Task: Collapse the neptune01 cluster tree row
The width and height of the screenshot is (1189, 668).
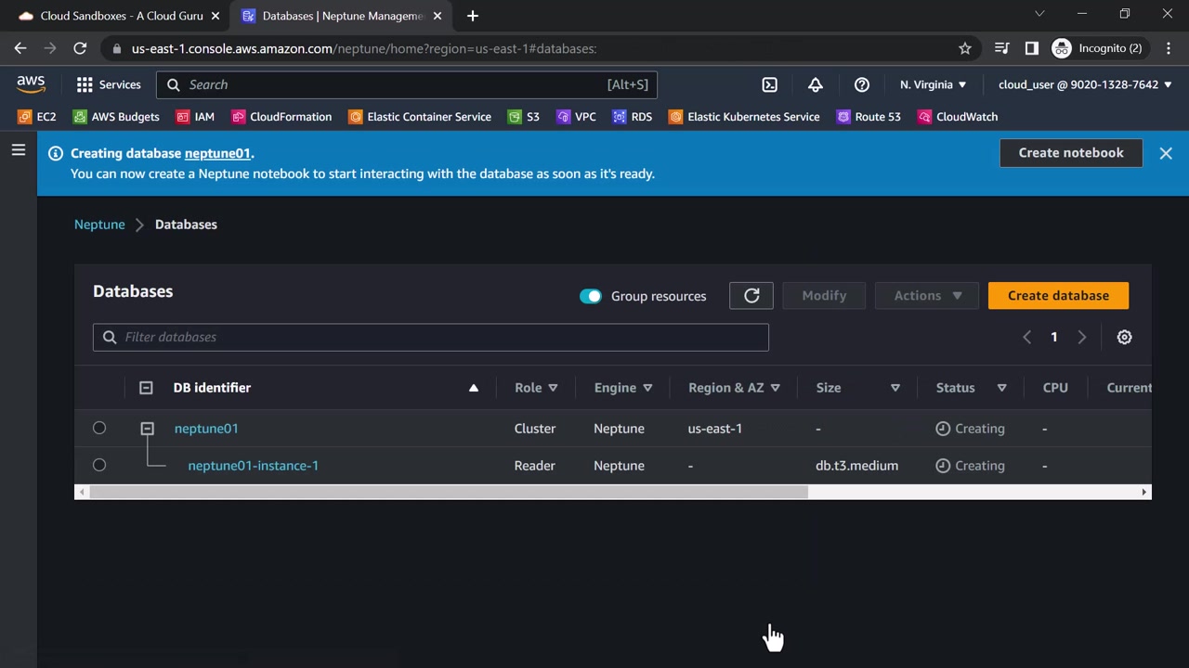Action: click(x=147, y=429)
